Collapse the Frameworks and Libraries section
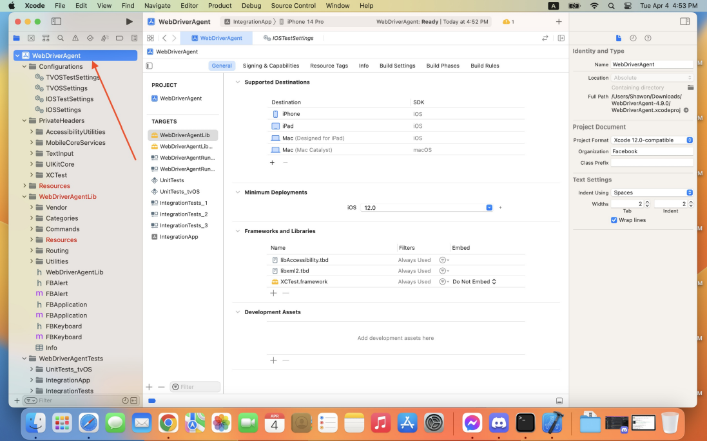 tap(238, 231)
